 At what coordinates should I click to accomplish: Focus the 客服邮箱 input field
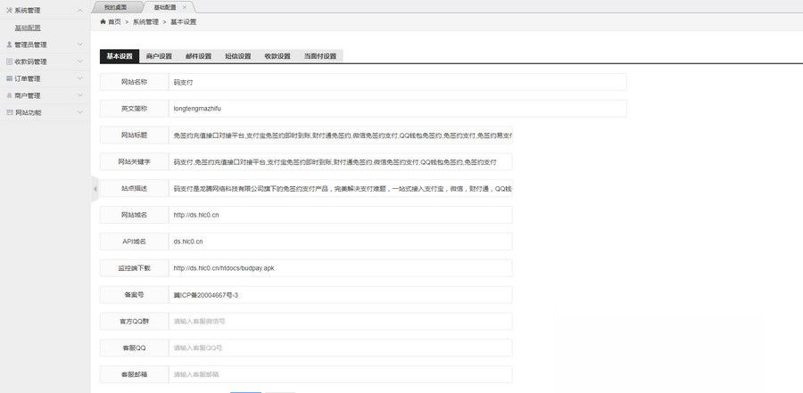coord(341,374)
